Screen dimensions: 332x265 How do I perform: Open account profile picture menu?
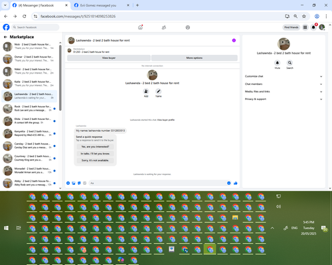click(322, 27)
